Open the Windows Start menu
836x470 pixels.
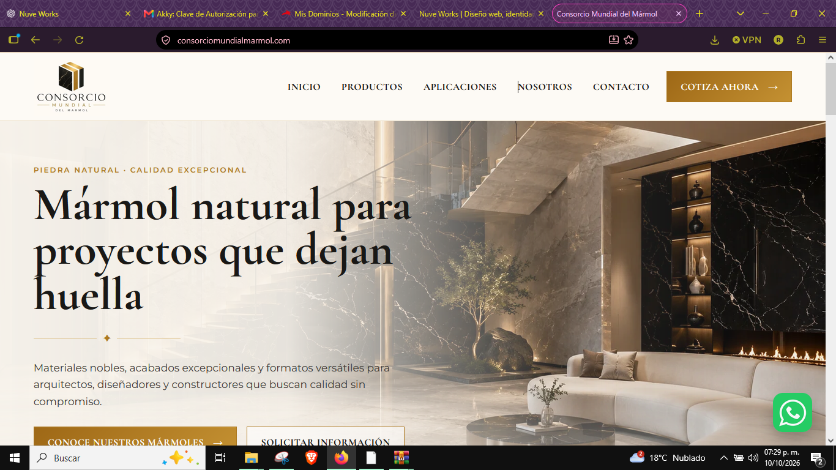pos(15,458)
